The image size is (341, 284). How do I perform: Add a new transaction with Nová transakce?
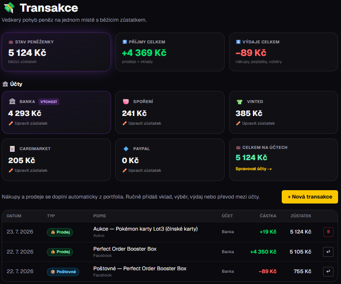point(310,197)
